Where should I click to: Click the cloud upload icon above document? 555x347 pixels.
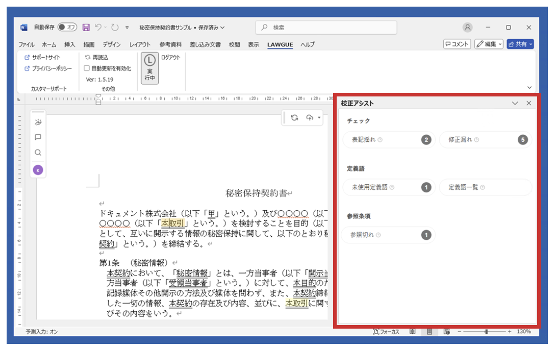click(309, 118)
